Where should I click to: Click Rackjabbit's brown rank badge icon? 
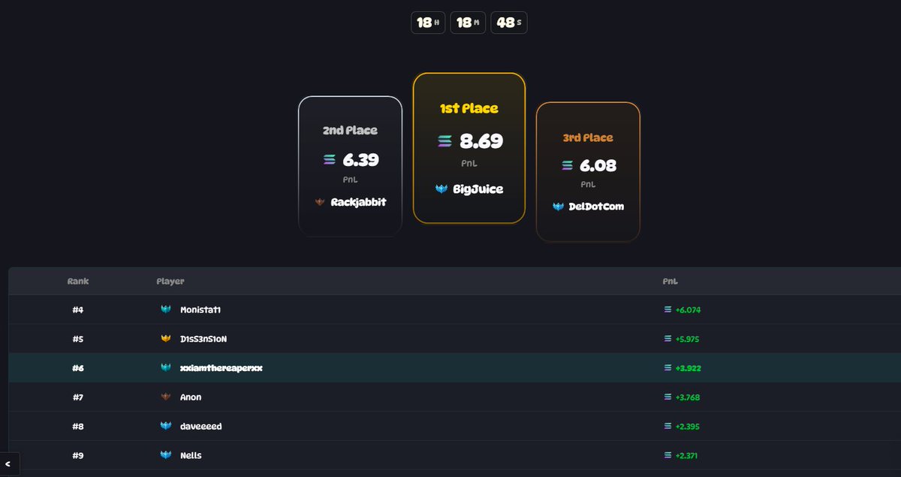[x=319, y=202]
